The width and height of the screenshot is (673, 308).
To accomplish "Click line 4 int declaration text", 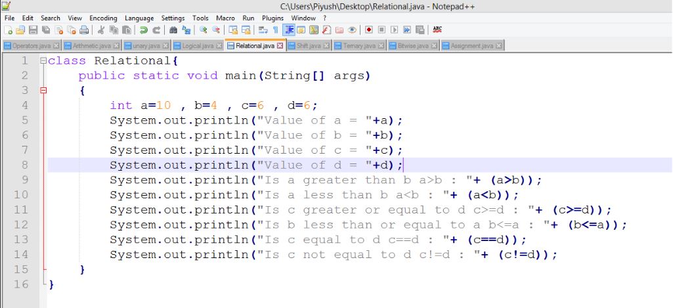I will [214, 105].
